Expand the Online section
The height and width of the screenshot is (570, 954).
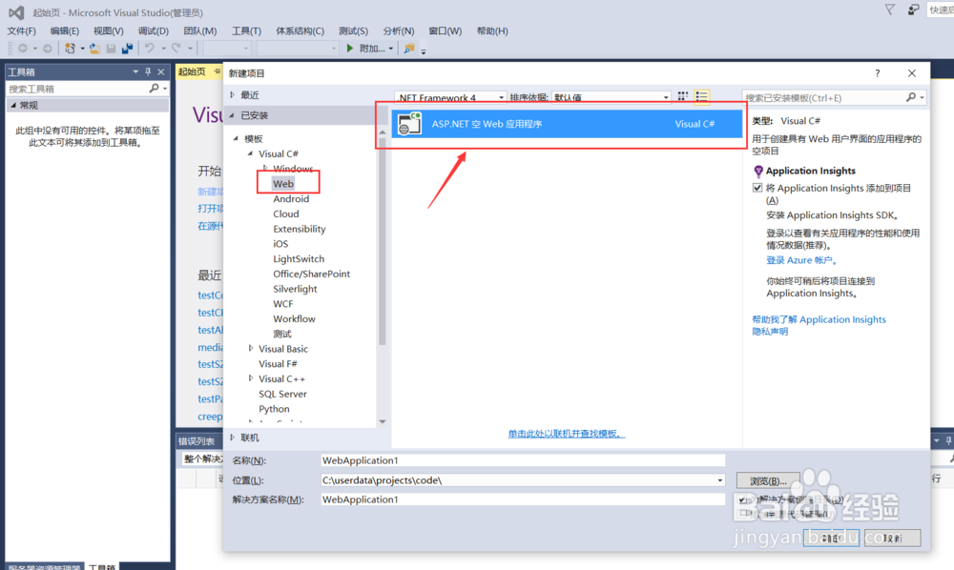point(233,438)
